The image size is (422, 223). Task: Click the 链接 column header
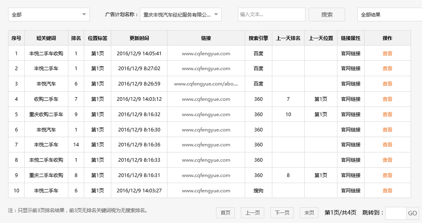(x=206, y=38)
